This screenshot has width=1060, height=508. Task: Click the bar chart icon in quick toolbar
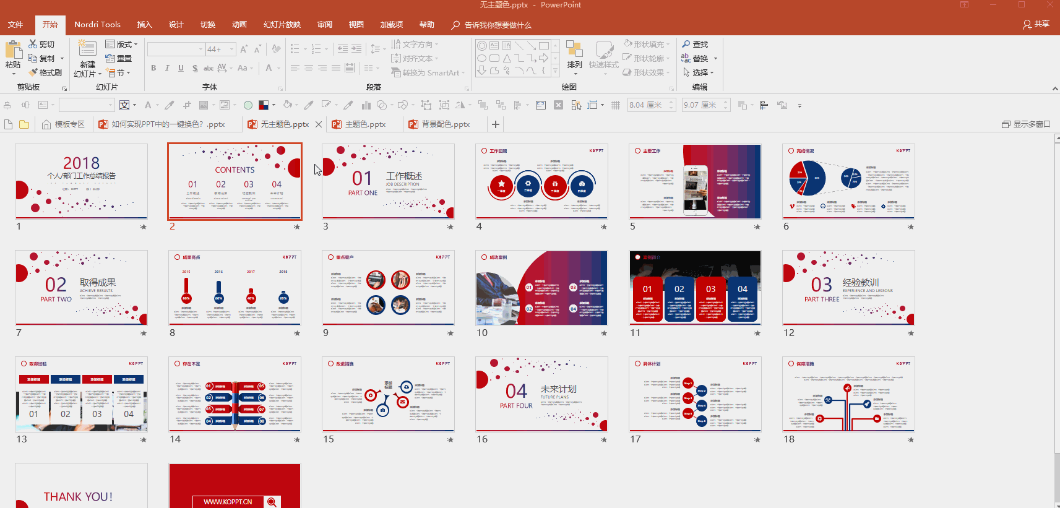[366, 105]
